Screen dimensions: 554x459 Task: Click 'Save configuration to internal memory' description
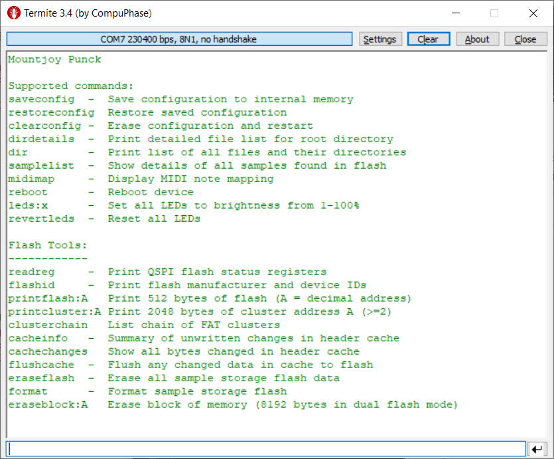tap(231, 99)
